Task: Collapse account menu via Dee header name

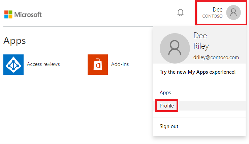Action: 217,10
